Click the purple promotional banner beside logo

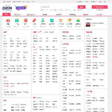pyautogui.click(x=21, y=8)
